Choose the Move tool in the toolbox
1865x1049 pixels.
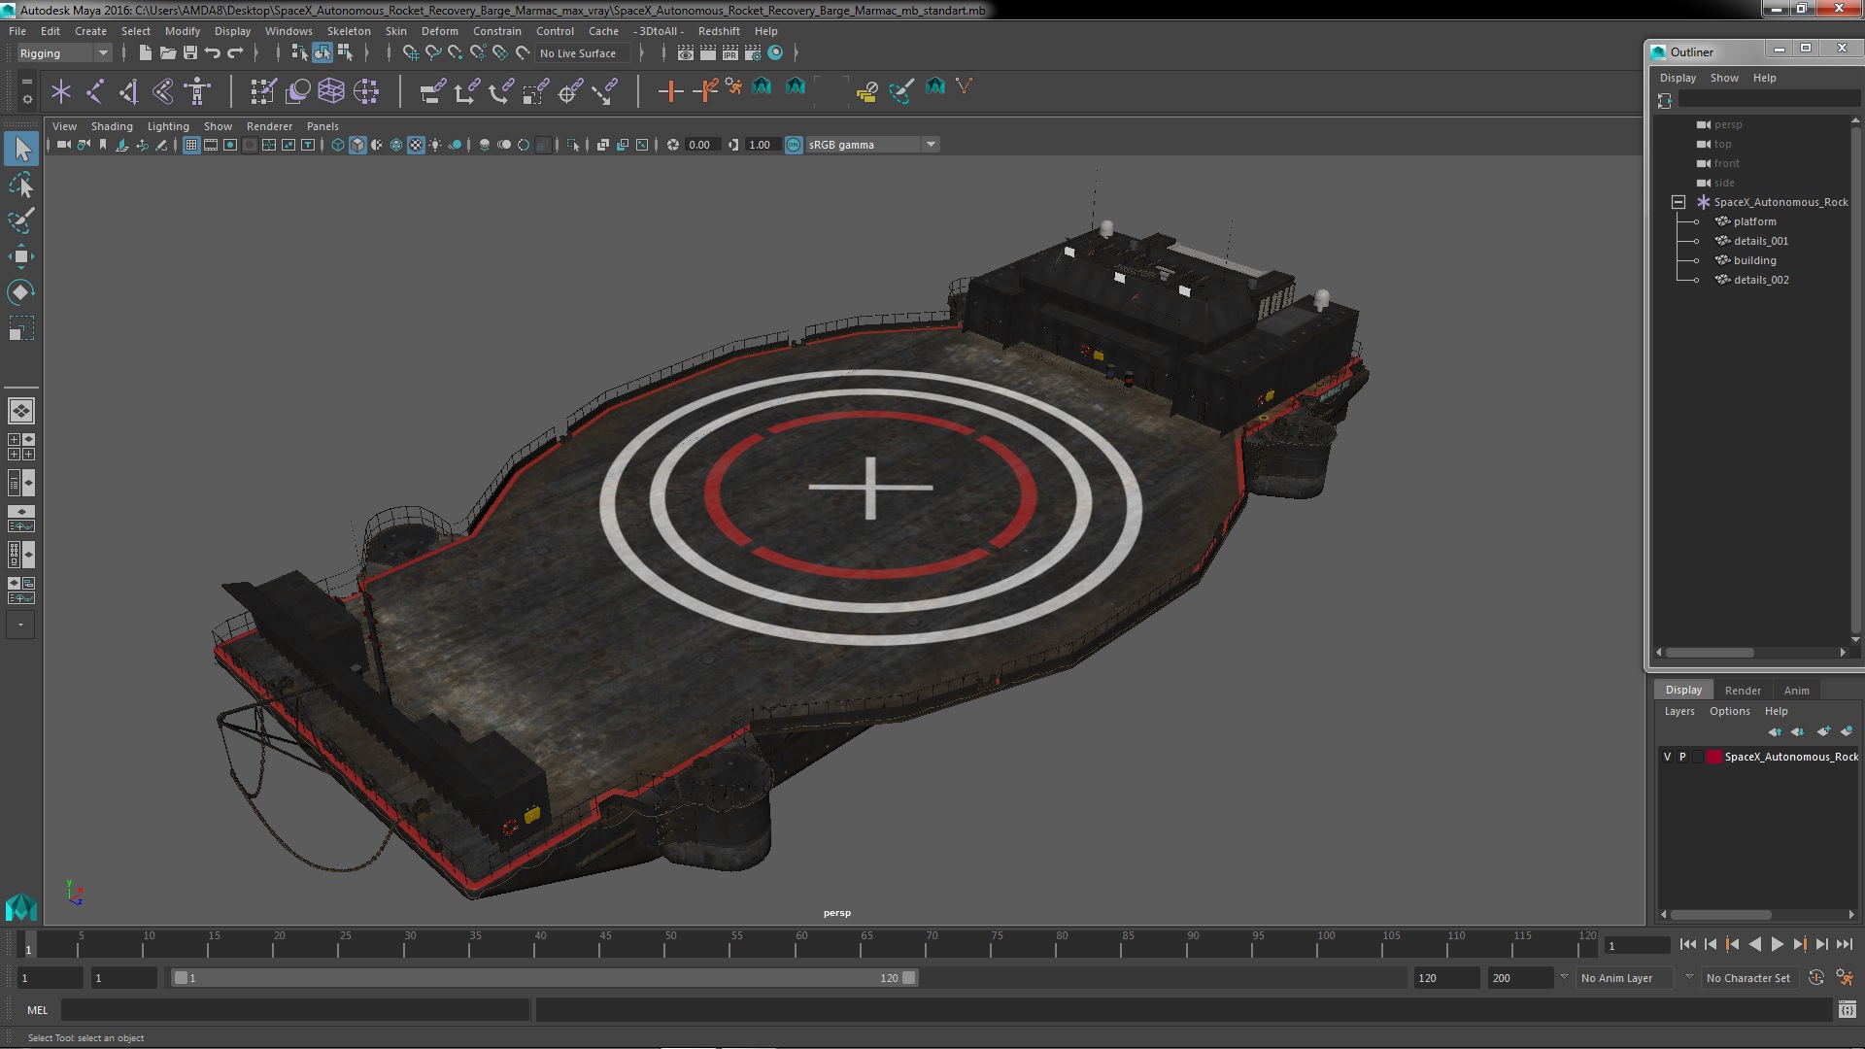click(x=21, y=256)
